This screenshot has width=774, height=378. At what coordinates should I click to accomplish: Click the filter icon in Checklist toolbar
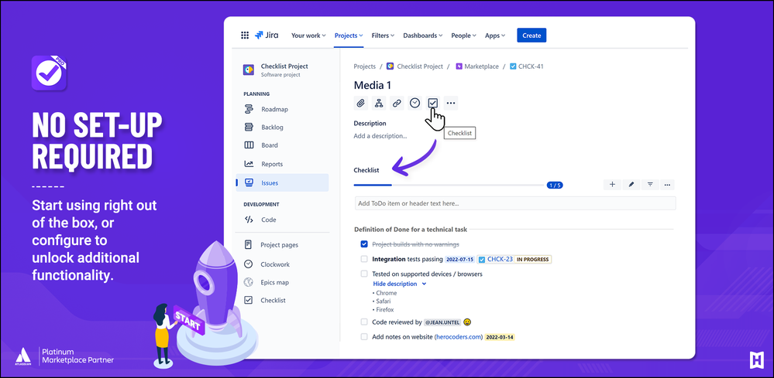[650, 185]
